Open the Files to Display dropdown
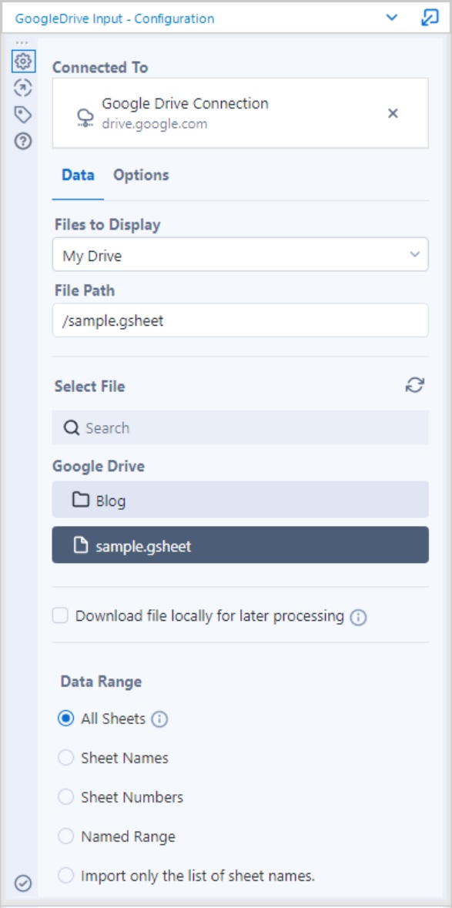 click(239, 254)
